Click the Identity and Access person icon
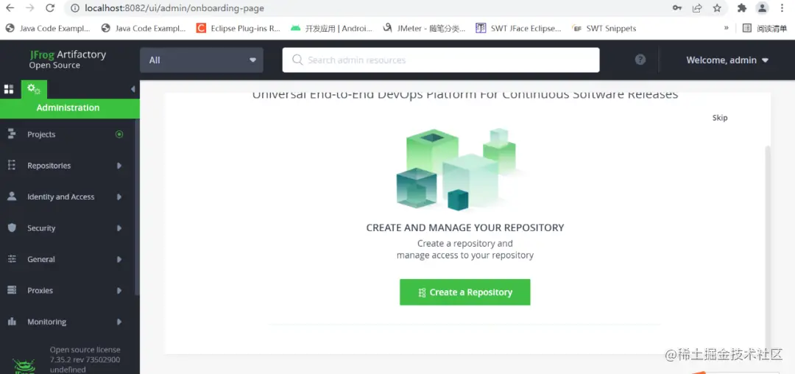This screenshot has width=795, height=374. click(12, 197)
